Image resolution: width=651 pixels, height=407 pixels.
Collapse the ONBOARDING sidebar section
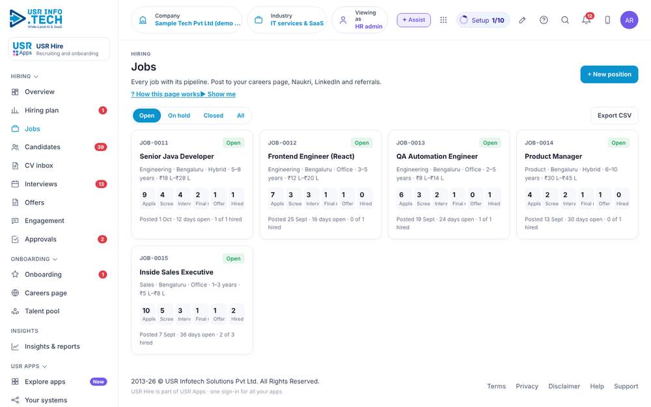[x=34, y=259]
